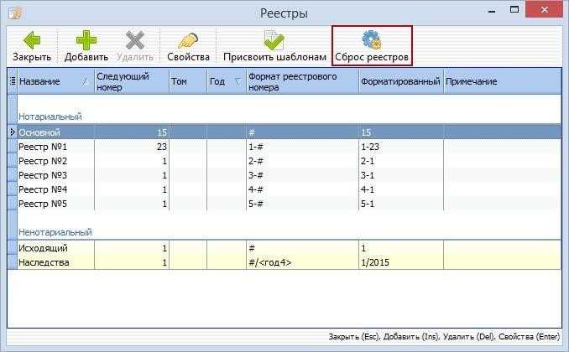Click format cell 2-#
This screenshot has height=352, width=569.
pyautogui.click(x=256, y=161)
